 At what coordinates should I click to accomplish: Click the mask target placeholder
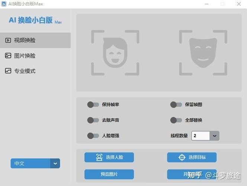203,52
